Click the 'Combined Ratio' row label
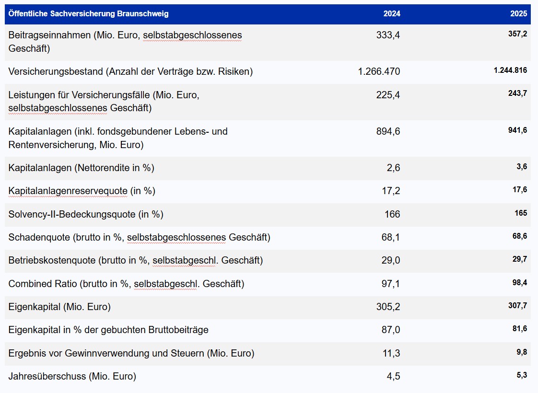The width and height of the screenshot is (538, 393). [126, 284]
